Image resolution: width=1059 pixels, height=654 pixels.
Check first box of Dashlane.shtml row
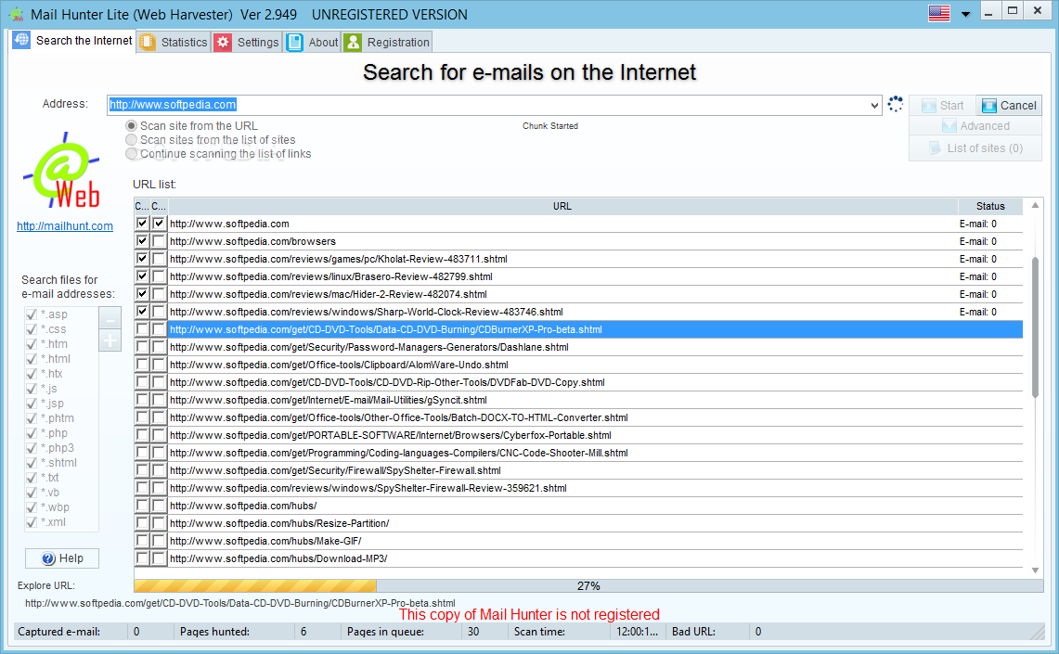142,347
